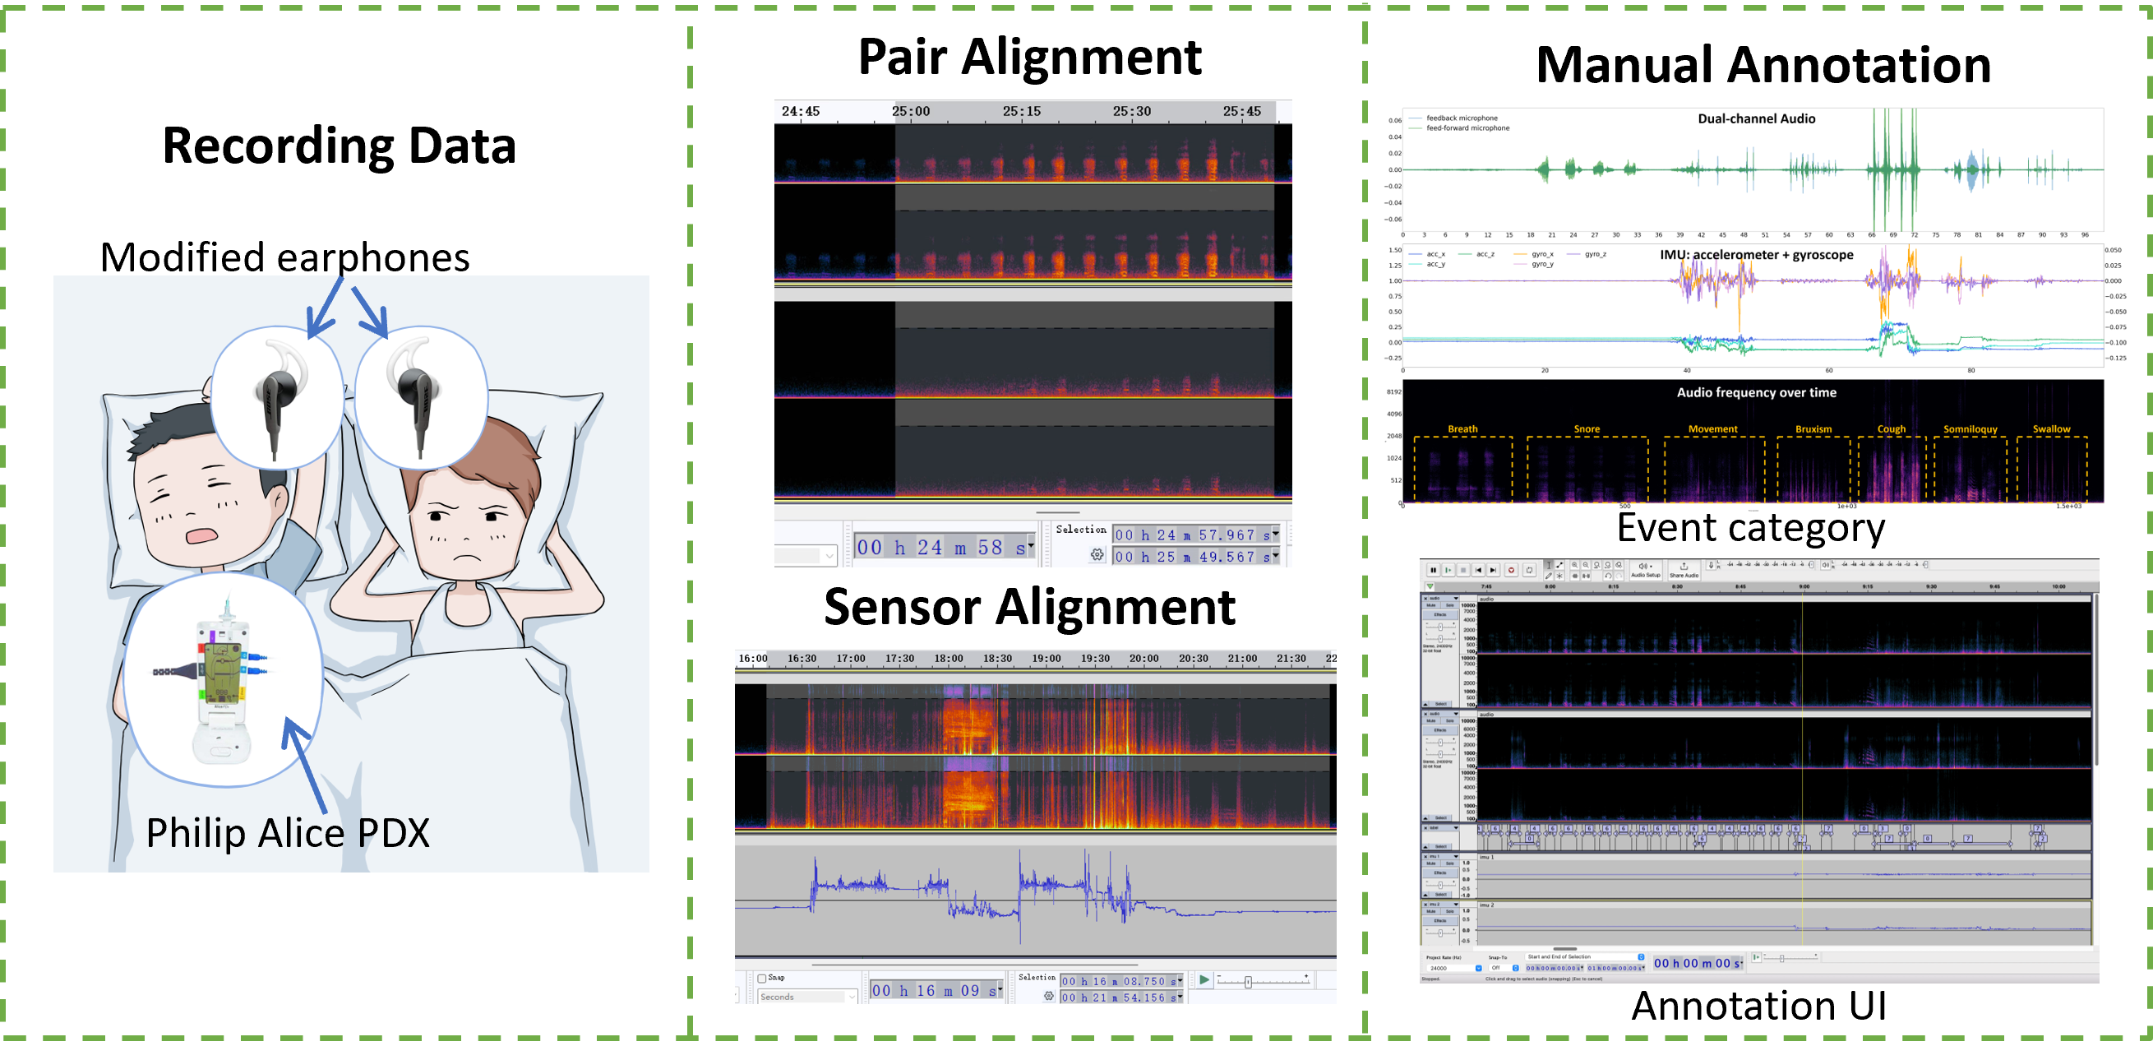Solo the imu 2 track
Viewport: 2153px width, 1060px height.
click(1450, 912)
